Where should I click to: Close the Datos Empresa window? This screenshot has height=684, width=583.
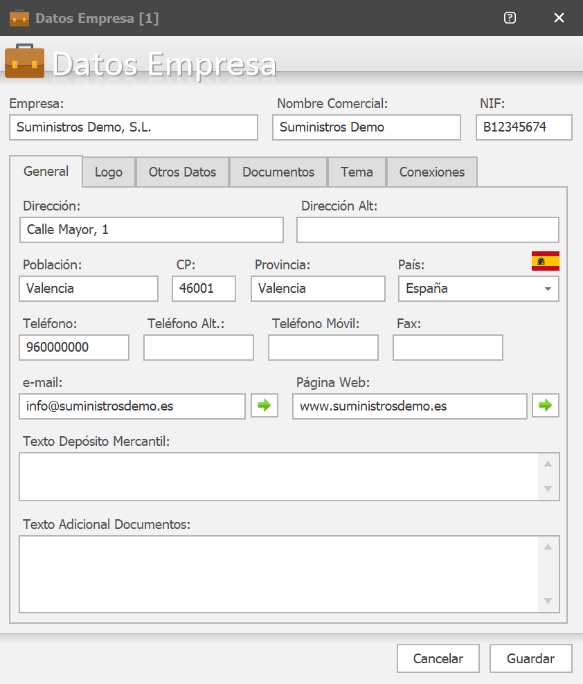[559, 18]
